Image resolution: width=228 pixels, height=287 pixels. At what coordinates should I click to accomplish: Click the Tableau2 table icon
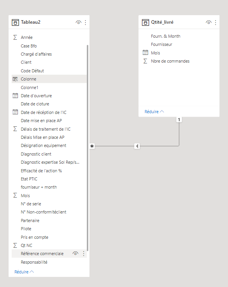tap(15, 23)
